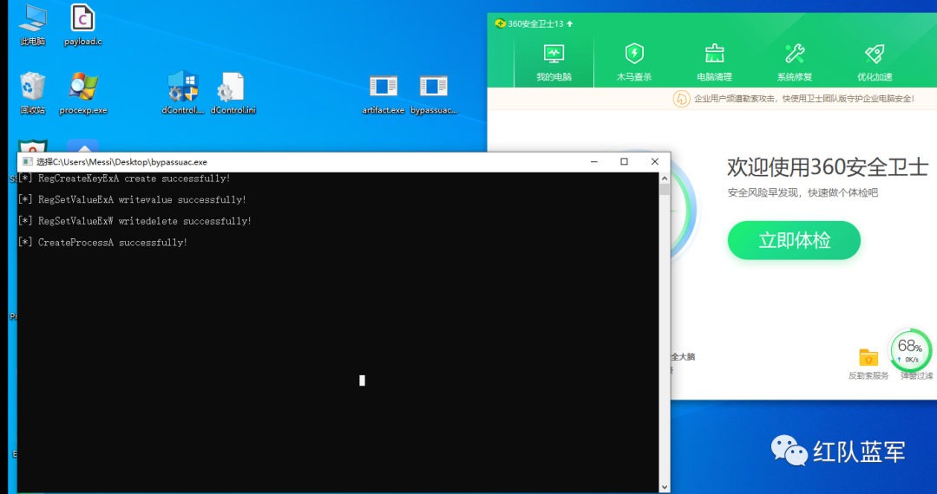
Task: Open the 此电脑 desktop icon
Action: coord(33,25)
